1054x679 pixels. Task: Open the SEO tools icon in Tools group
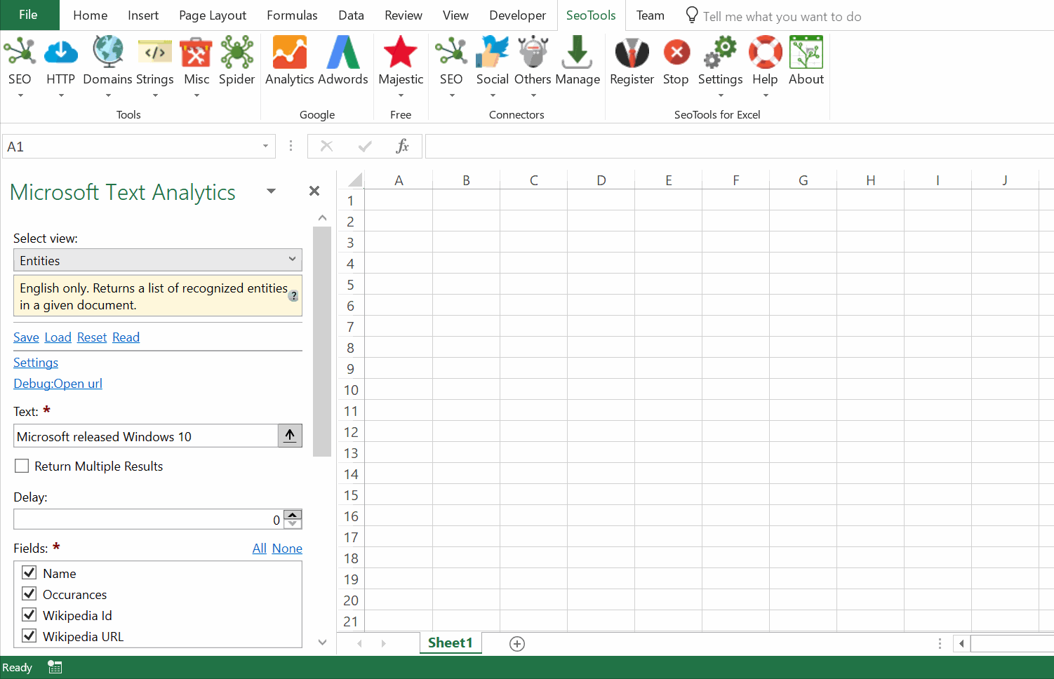pyautogui.click(x=20, y=52)
